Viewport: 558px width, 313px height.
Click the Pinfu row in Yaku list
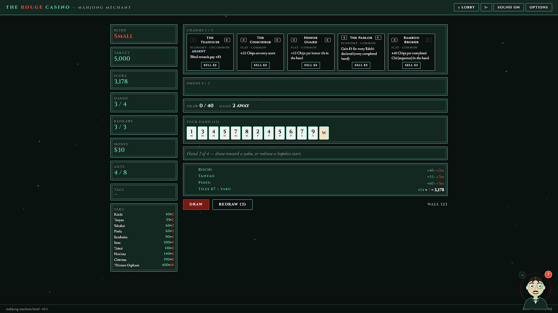click(144, 231)
